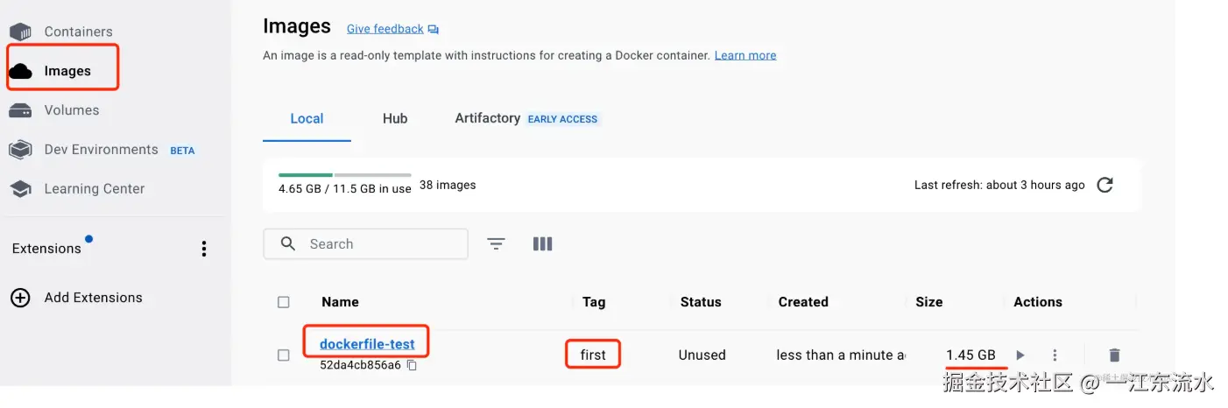Select the Local tab
Viewport: 1228px width, 408px height.
[307, 118]
